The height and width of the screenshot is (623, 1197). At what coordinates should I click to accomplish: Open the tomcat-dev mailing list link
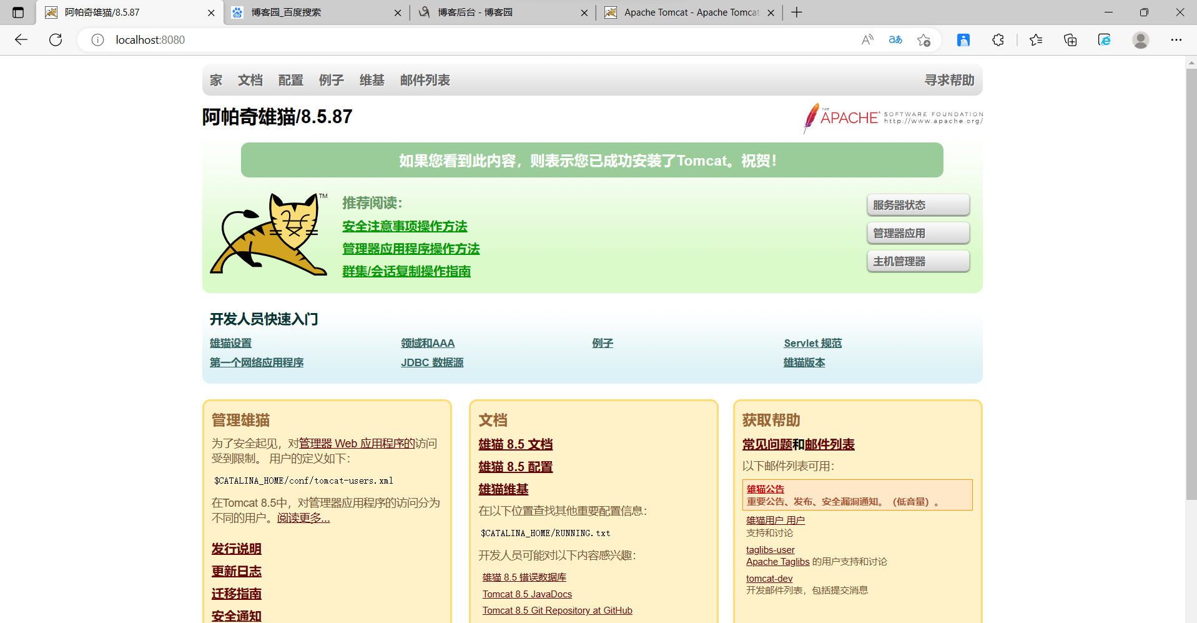769,579
